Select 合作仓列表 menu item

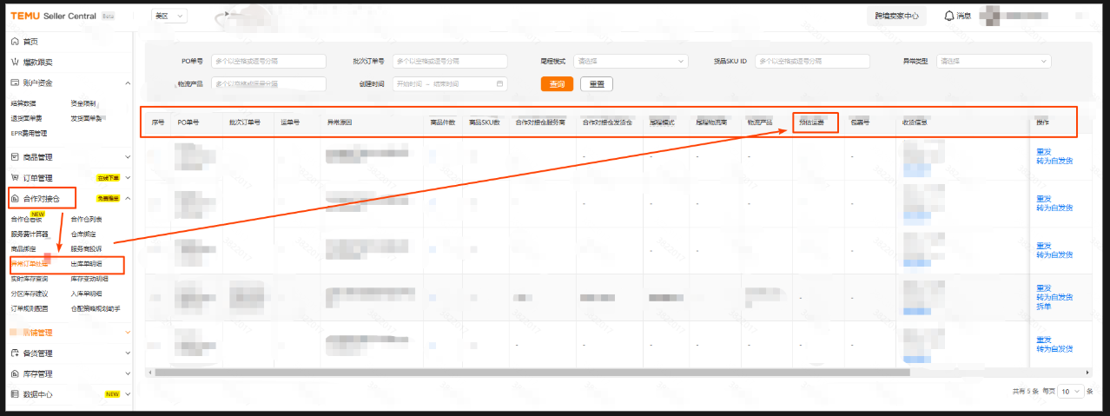[86, 219]
